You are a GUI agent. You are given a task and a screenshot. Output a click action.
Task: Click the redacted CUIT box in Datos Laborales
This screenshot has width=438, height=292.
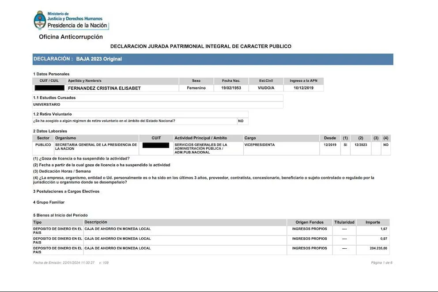pyautogui.click(x=156, y=145)
